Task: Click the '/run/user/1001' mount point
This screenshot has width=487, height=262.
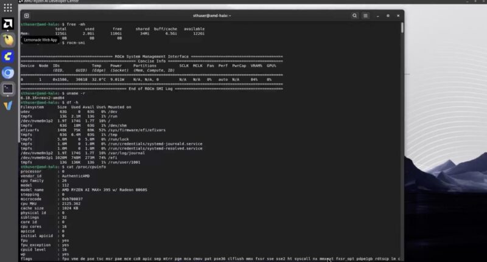Action: click(x=124, y=162)
